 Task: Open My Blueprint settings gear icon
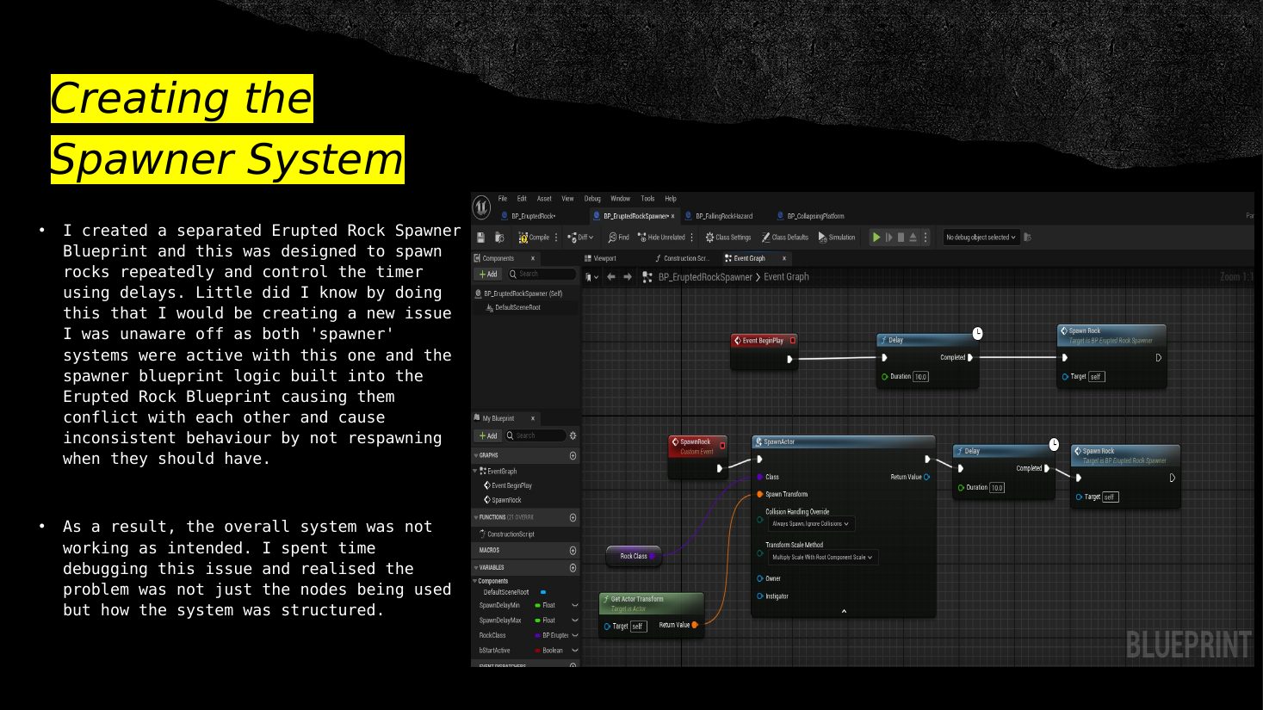tap(573, 435)
